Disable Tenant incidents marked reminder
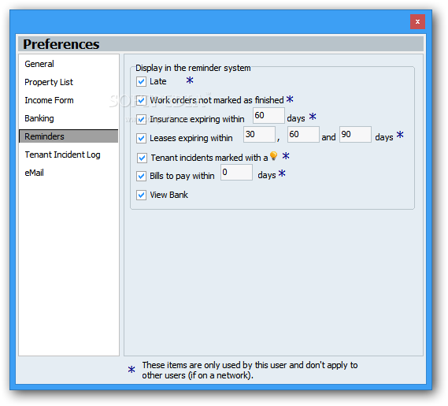This screenshot has height=406, width=448. pyautogui.click(x=142, y=158)
